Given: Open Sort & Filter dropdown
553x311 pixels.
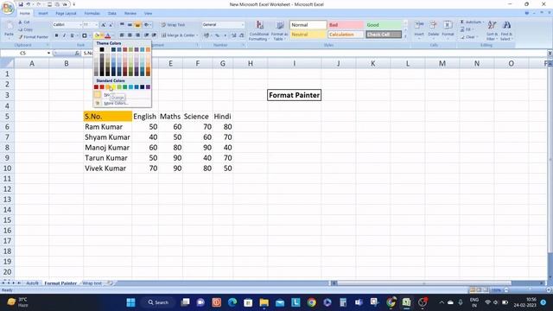Looking at the screenshot, I should (492, 30).
